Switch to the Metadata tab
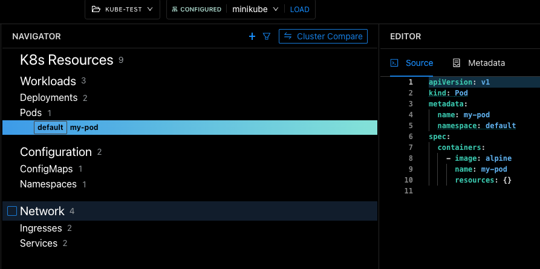Viewport: 540px width, 269px height. pyautogui.click(x=479, y=63)
